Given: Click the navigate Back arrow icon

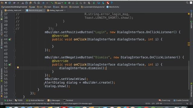Looking at the screenshot, I should point(43,3).
